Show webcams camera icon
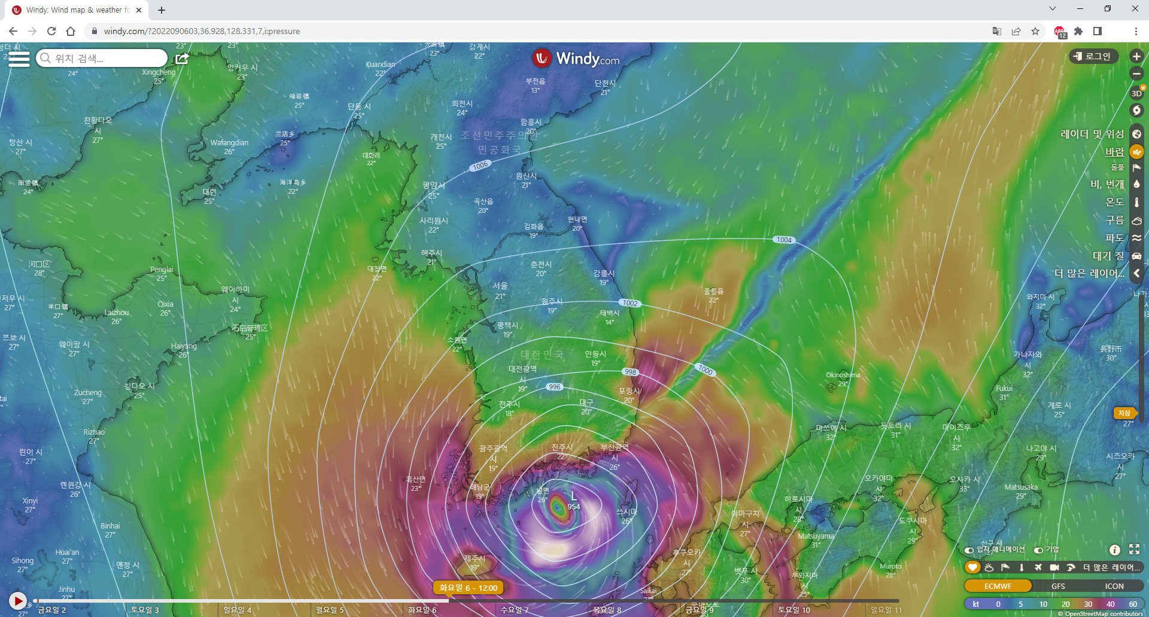The width and height of the screenshot is (1149, 617). click(1054, 567)
